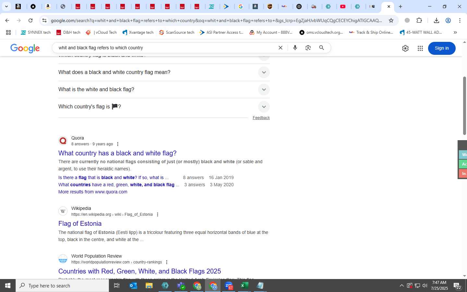
Task: Open 'Is there a flag that is black and white?' link
Action: [x=114, y=177]
